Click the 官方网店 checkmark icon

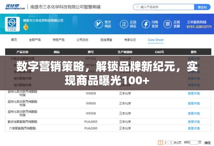click(99, 24)
